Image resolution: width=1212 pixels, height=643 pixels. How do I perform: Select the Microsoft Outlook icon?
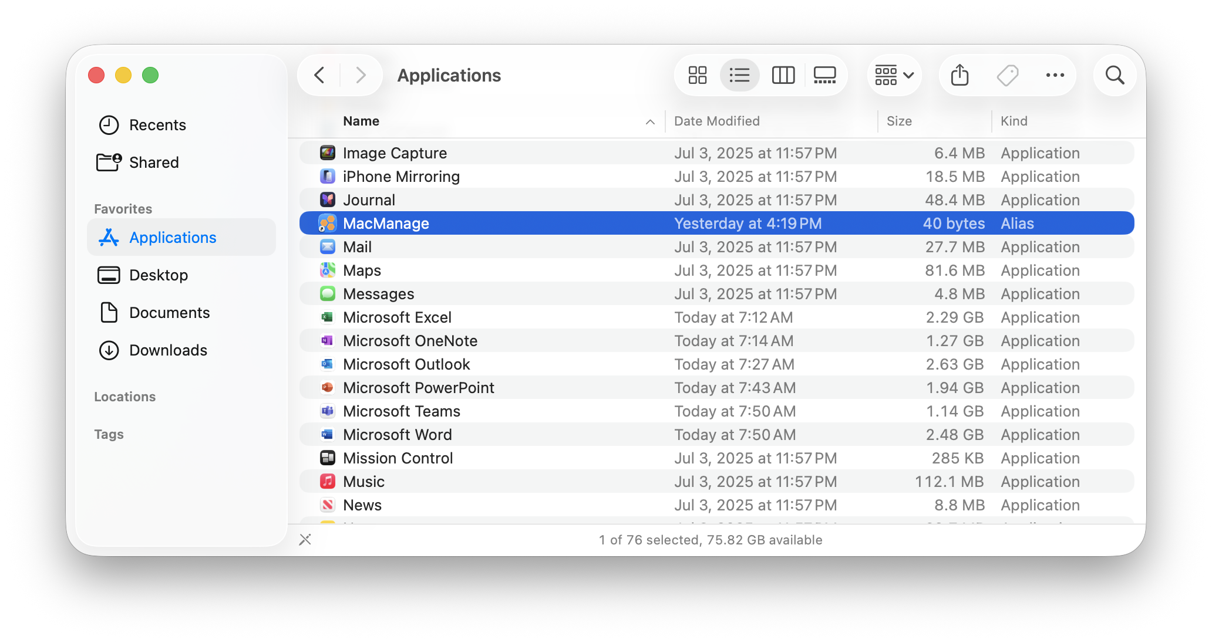(328, 364)
